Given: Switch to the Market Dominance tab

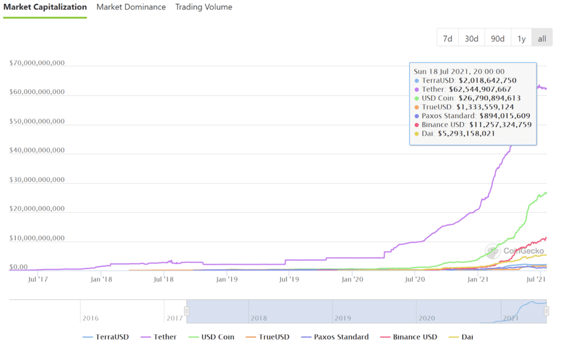Looking at the screenshot, I should pyautogui.click(x=131, y=7).
